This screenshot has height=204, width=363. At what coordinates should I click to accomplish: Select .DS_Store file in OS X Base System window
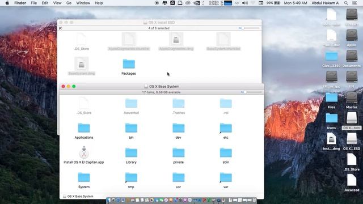coord(84,103)
